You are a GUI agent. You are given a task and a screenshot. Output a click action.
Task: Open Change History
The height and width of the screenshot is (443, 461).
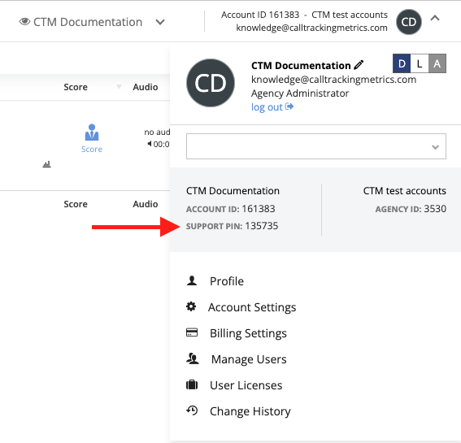click(x=250, y=411)
